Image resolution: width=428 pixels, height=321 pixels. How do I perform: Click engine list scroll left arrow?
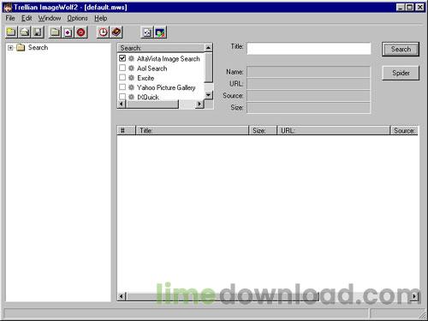point(122,104)
